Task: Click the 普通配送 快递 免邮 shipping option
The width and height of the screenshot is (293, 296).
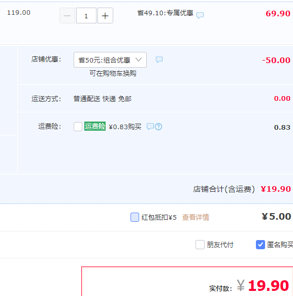Action: (102, 99)
